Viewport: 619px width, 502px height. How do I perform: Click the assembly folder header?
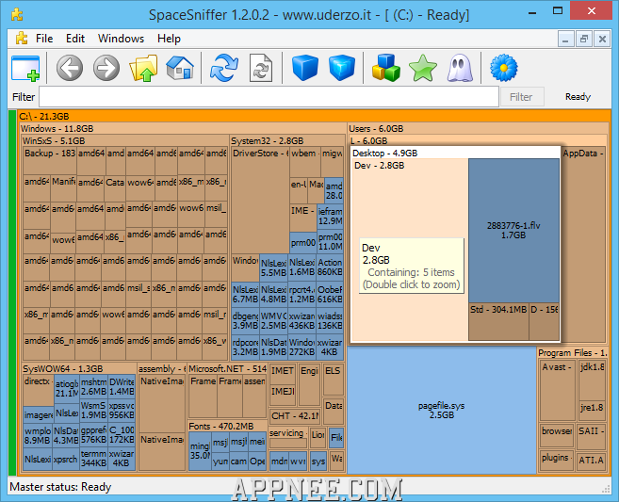coord(162,368)
